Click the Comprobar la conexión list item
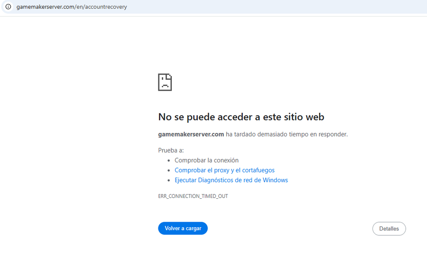 coord(206,160)
